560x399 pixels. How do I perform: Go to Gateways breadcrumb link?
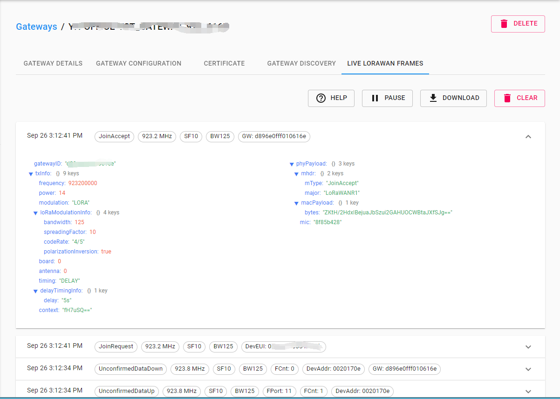click(36, 27)
